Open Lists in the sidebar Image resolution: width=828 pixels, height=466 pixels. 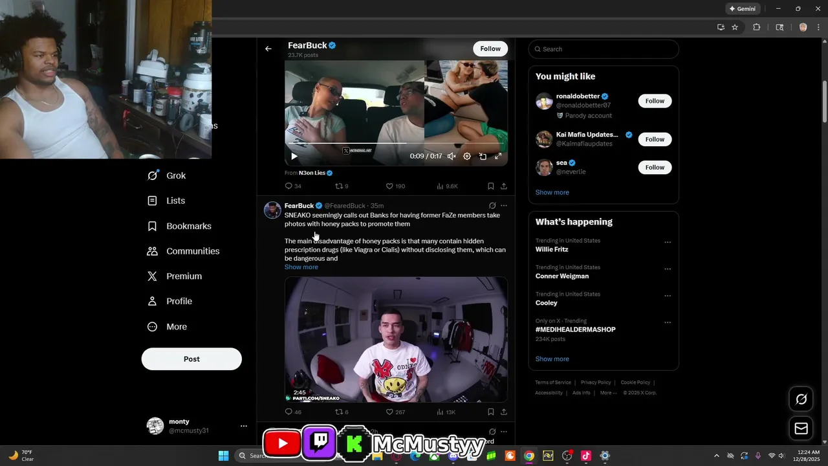tap(167, 201)
